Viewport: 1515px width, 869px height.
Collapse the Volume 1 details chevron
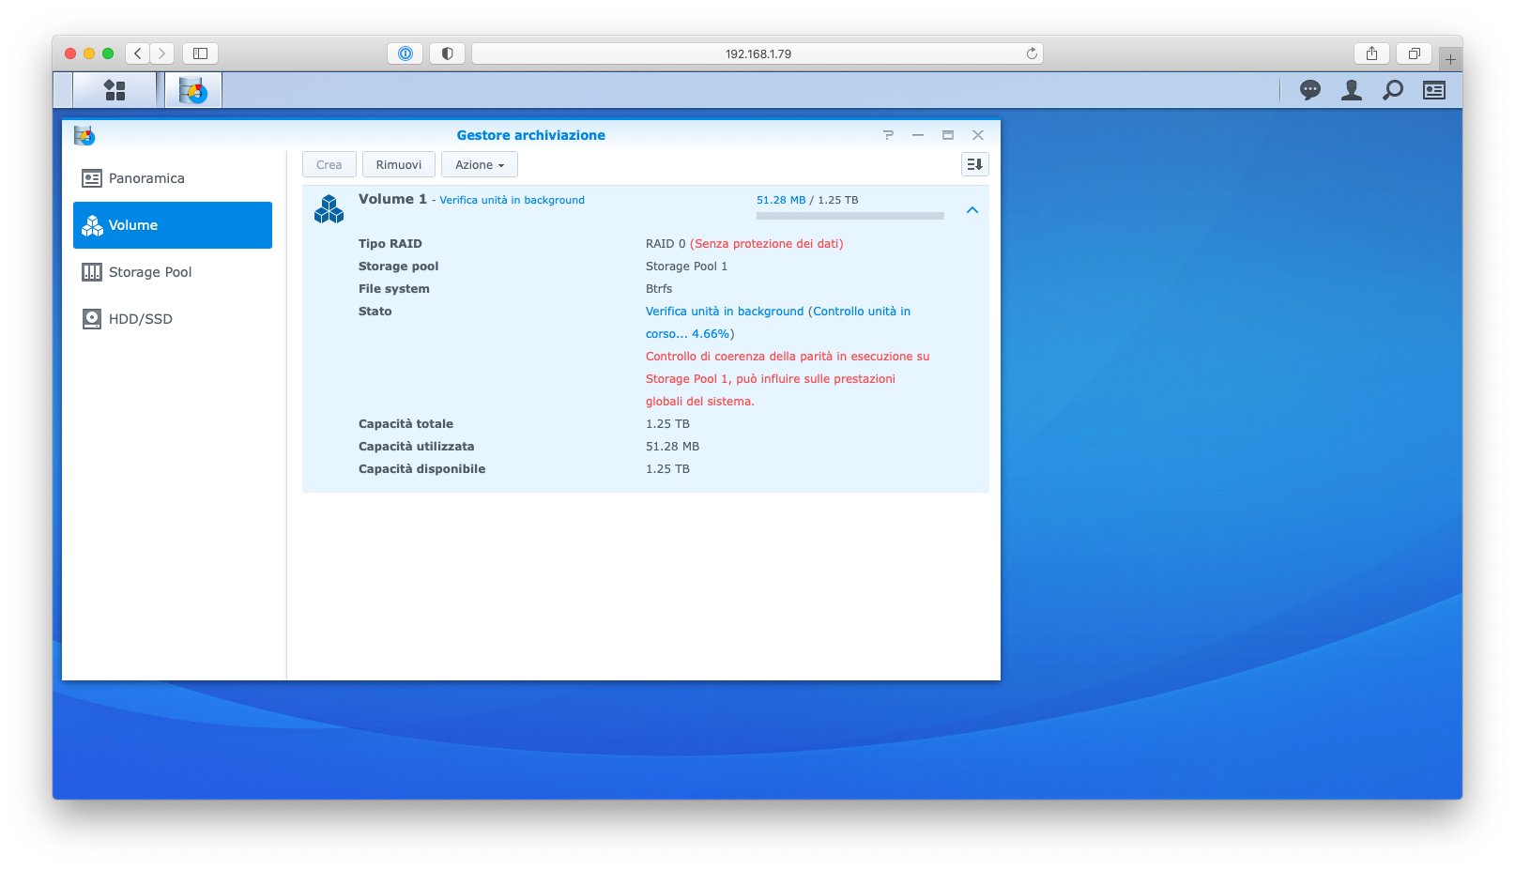pyautogui.click(x=972, y=210)
